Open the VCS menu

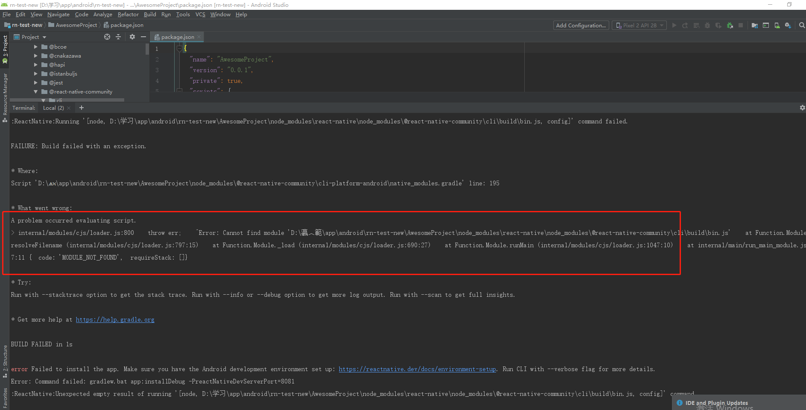coord(200,15)
